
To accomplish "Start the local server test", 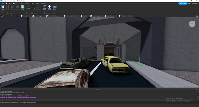I will (x=22, y=7).
